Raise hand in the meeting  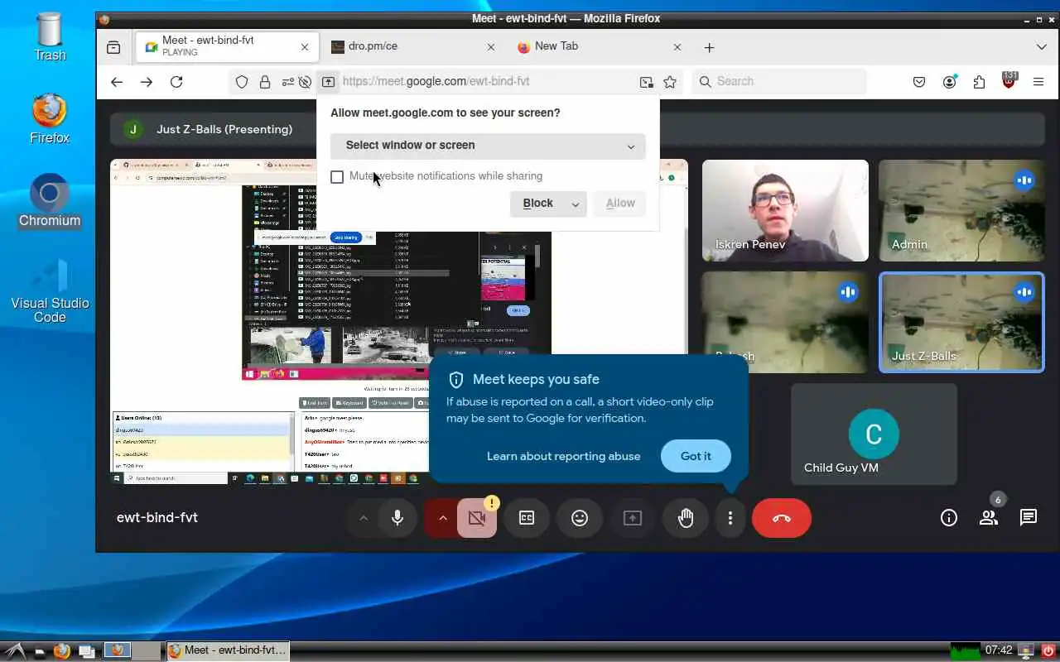pyautogui.click(x=686, y=518)
